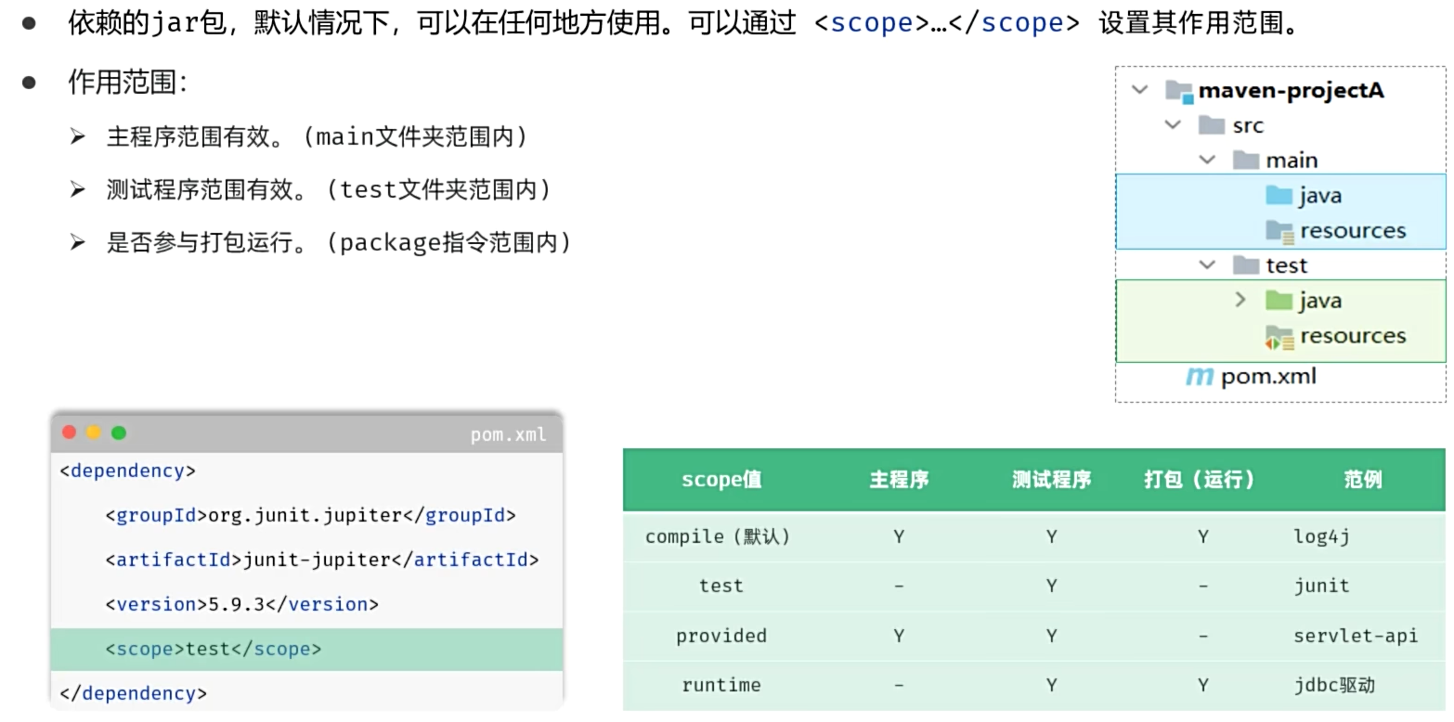The width and height of the screenshot is (1454, 722).
Task: Click the blue java source folder icon
Action: (x=1279, y=196)
